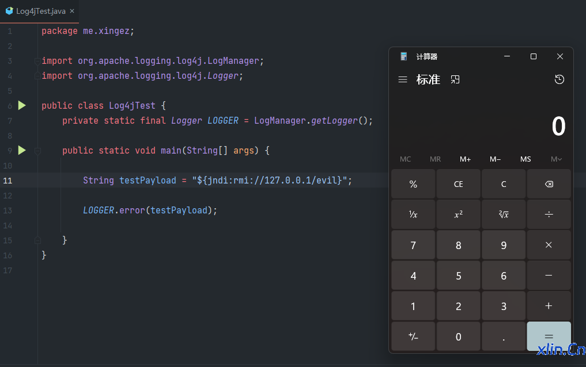This screenshot has height=367, width=586.
Task: Click the divide key
Action: click(x=549, y=215)
